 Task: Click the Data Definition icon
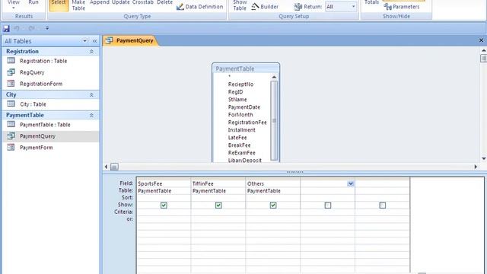pyautogui.click(x=180, y=7)
